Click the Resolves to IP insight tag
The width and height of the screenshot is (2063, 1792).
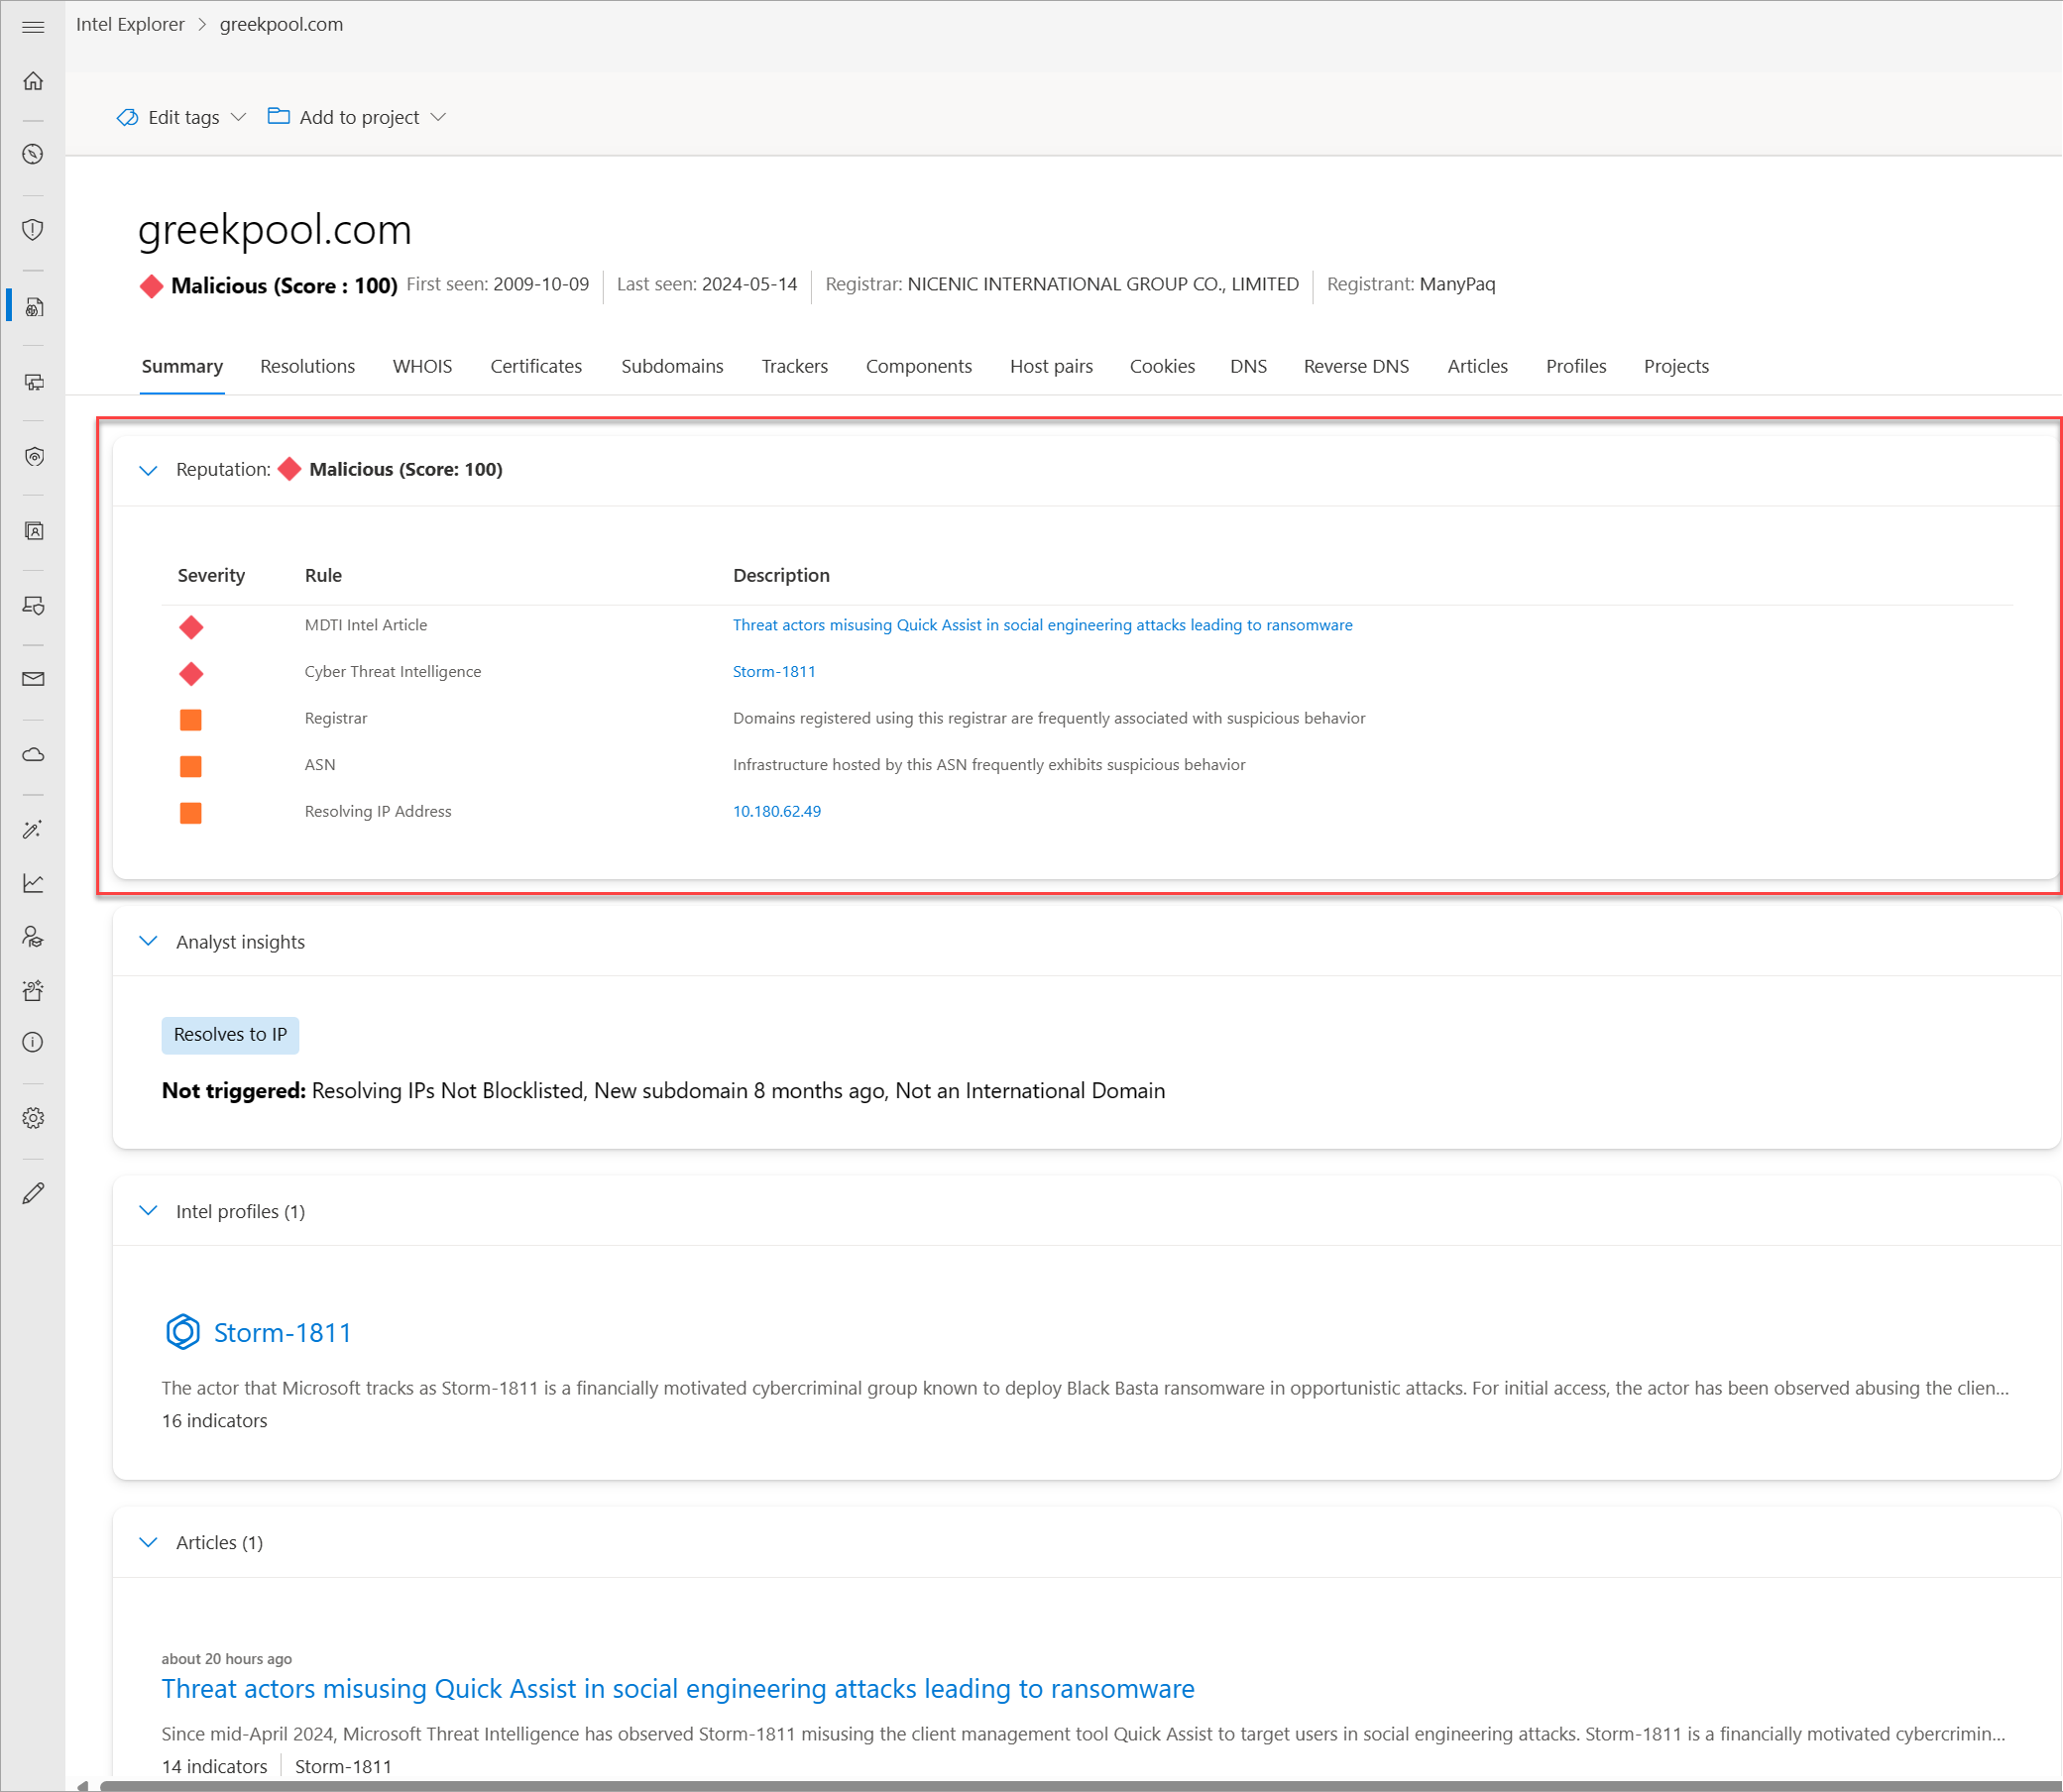click(230, 1035)
